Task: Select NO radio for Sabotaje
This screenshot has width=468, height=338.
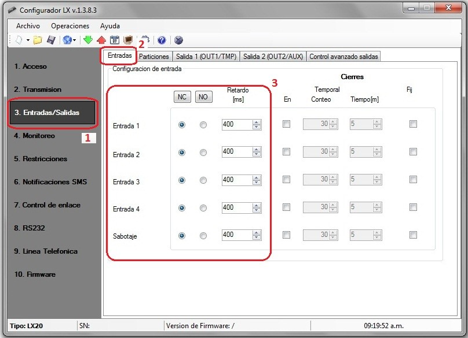Action: (x=203, y=236)
